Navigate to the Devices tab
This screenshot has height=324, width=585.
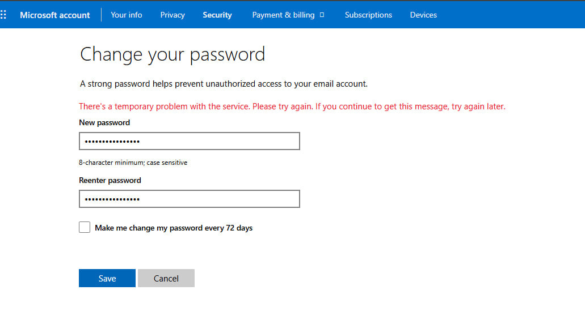[x=423, y=15]
